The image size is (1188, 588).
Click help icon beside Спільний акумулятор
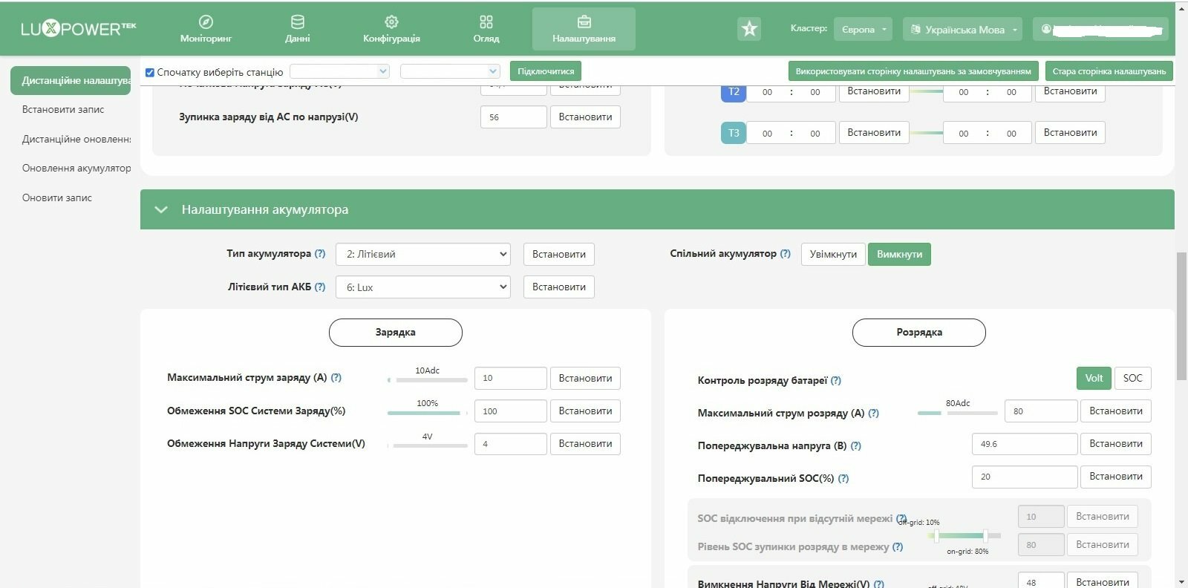786,253
